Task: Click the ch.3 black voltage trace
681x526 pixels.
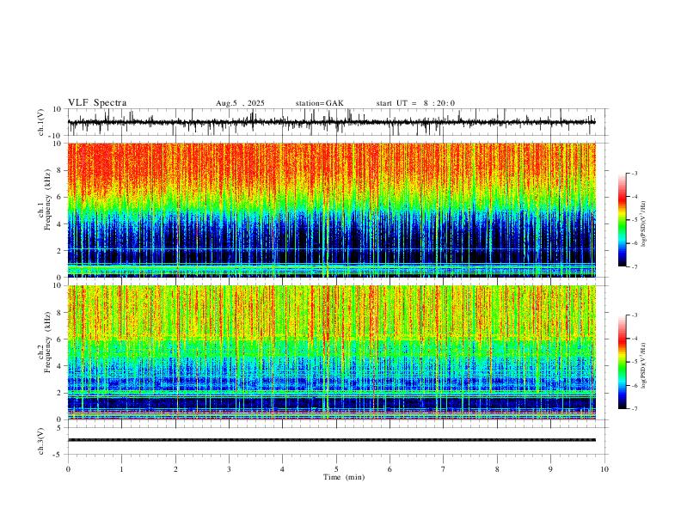Action: click(x=331, y=440)
